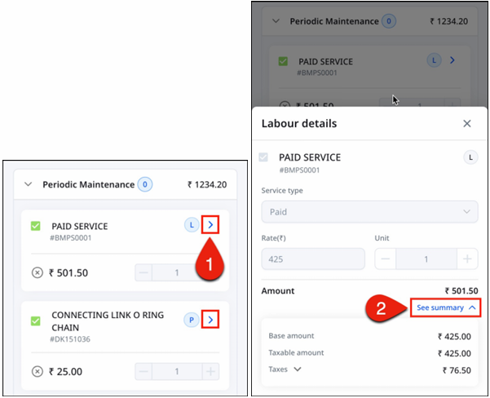Click the See summary link
The width and height of the screenshot is (490, 398).
pos(446,307)
